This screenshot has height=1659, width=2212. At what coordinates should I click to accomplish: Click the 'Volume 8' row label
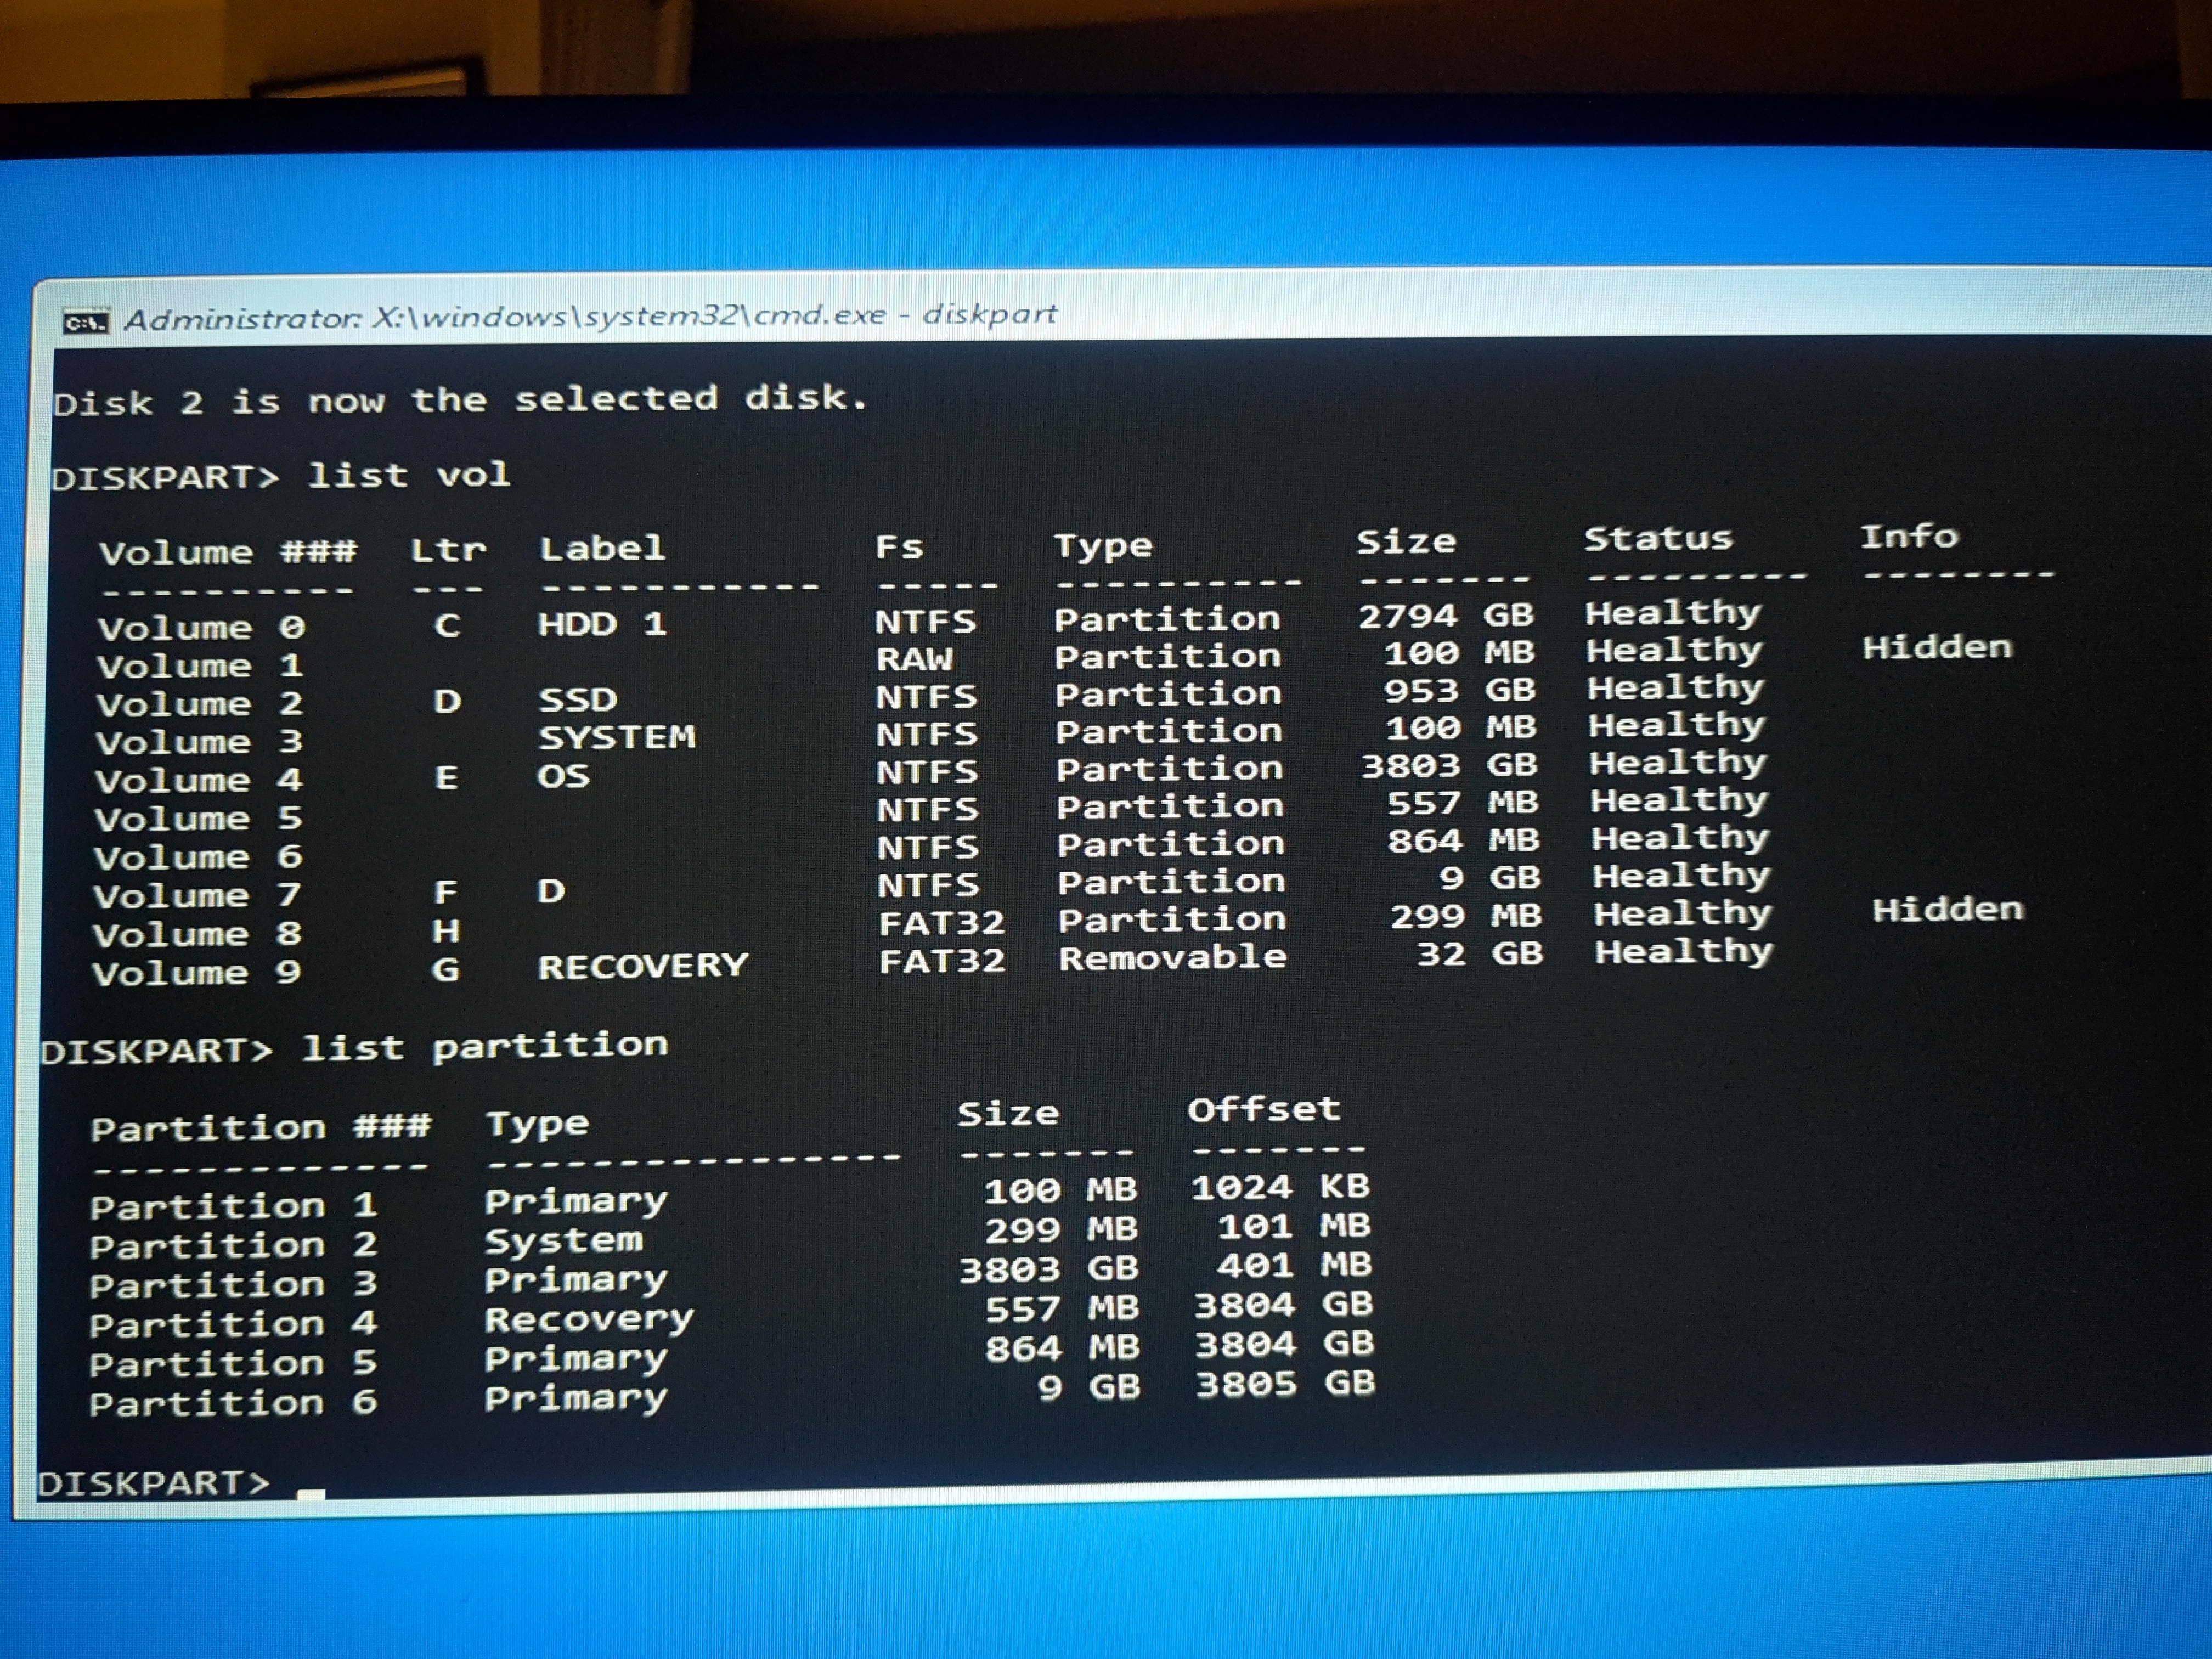[x=197, y=934]
